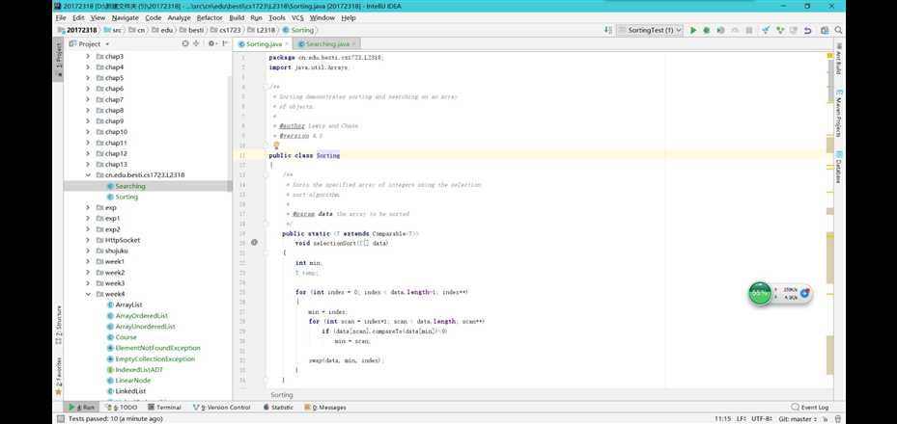The width and height of the screenshot is (897, 424).
Task: Open the TODO tool window
Action: pyautogui.click(x=122, y=408)
